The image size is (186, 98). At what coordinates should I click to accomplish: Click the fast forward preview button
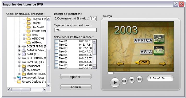[140, 79]
